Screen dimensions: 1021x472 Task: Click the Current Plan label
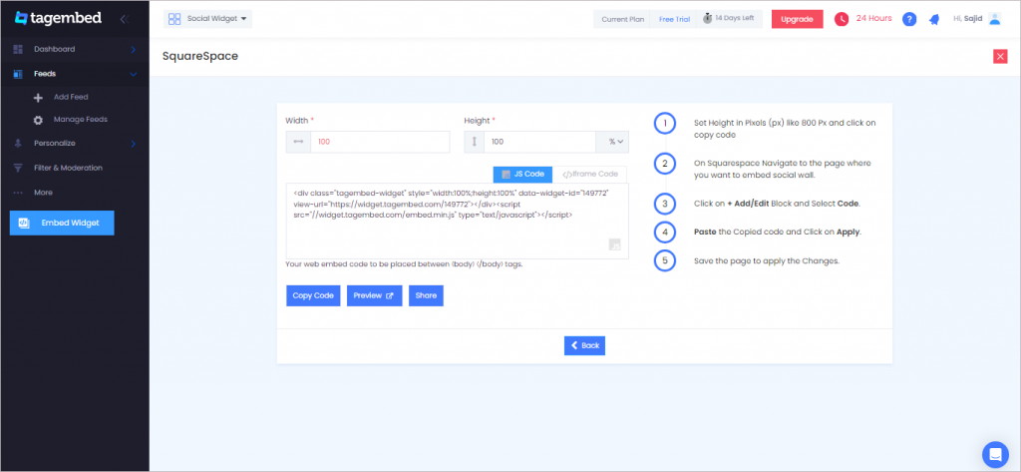622,19
